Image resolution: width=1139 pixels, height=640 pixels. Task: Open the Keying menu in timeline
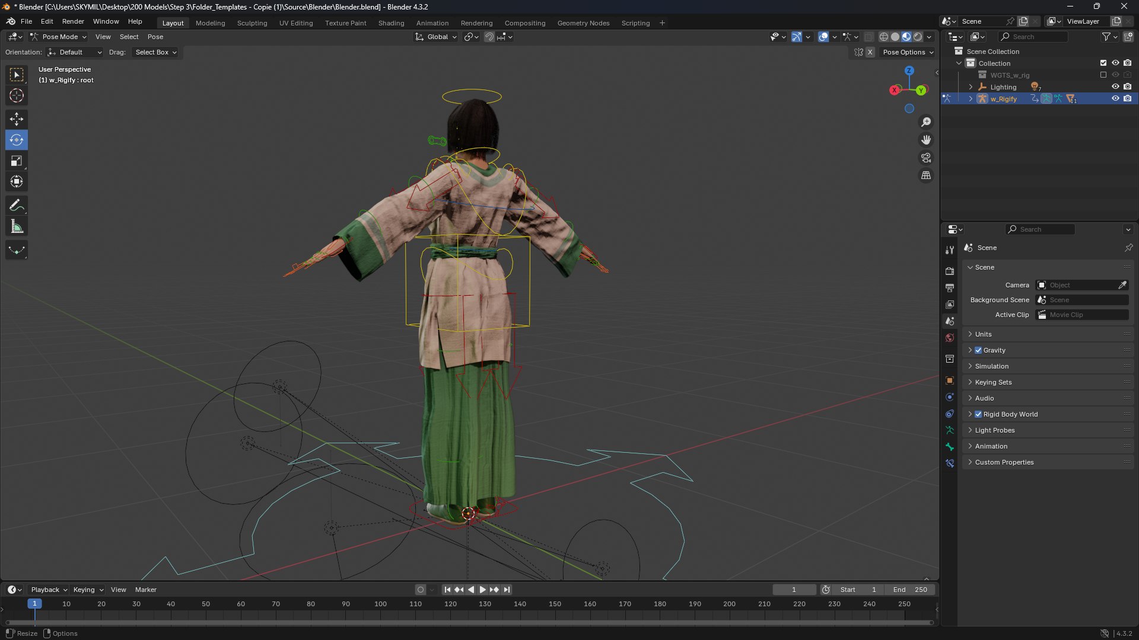click(x=87, y=590)
